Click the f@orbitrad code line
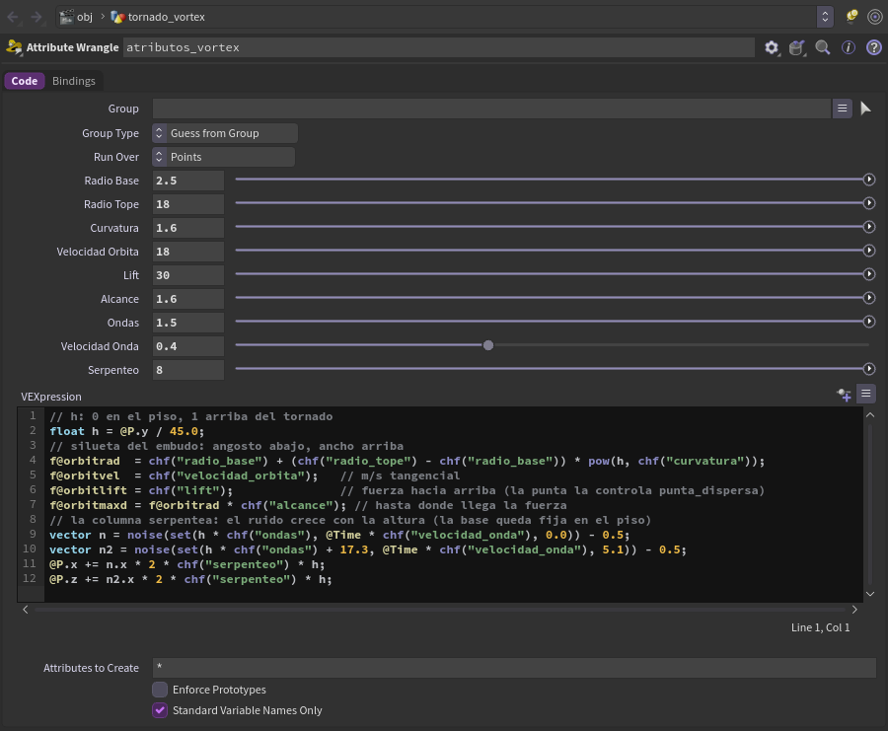 point(407,461)
